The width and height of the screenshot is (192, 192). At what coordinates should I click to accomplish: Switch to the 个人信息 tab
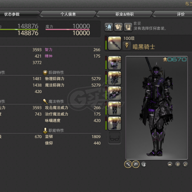pos(68,14)
